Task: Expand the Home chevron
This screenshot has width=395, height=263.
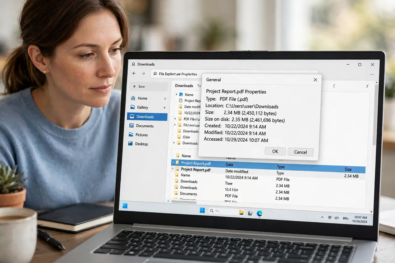Action: (165, 99)
